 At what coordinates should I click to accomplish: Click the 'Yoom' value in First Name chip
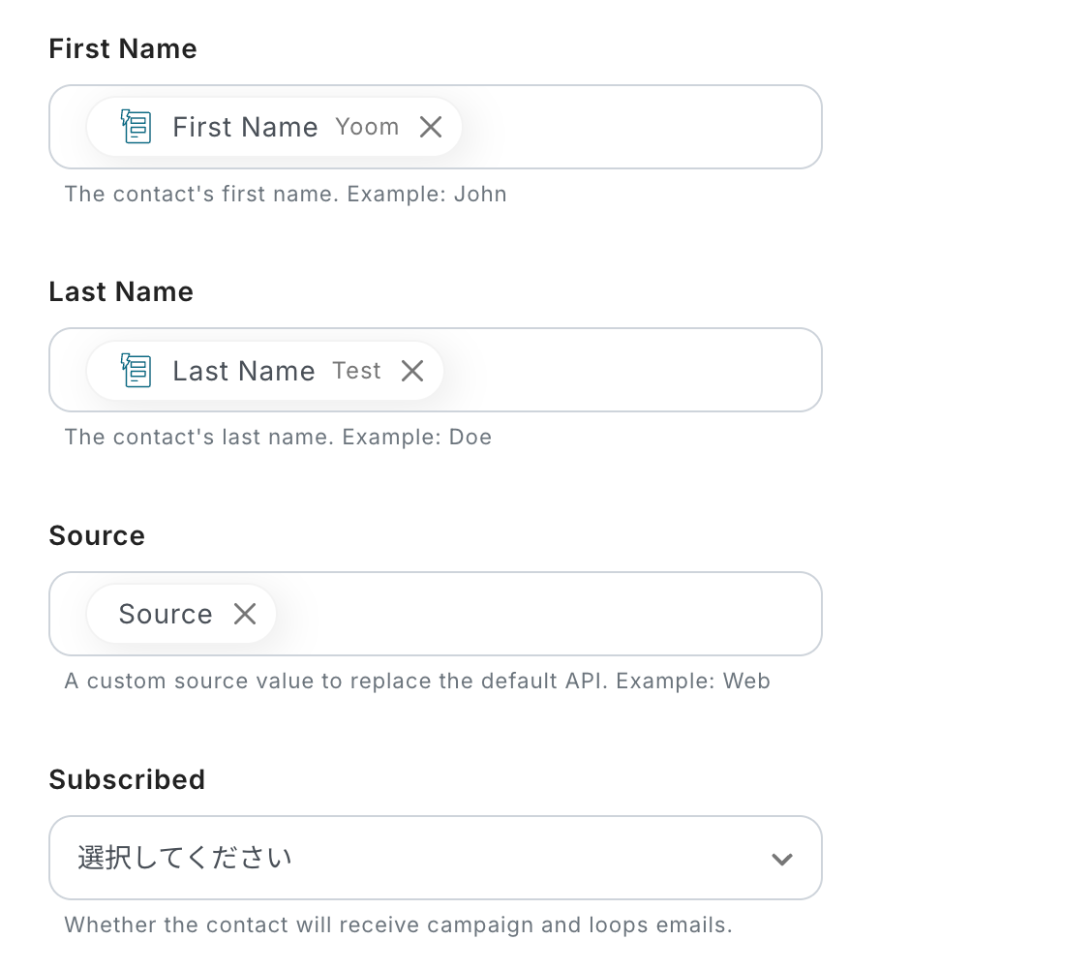367,127
